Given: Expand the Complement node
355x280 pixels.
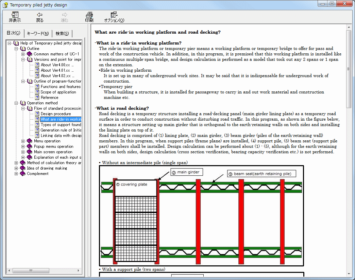Looking at the screenshot, I should pos(16,174).
